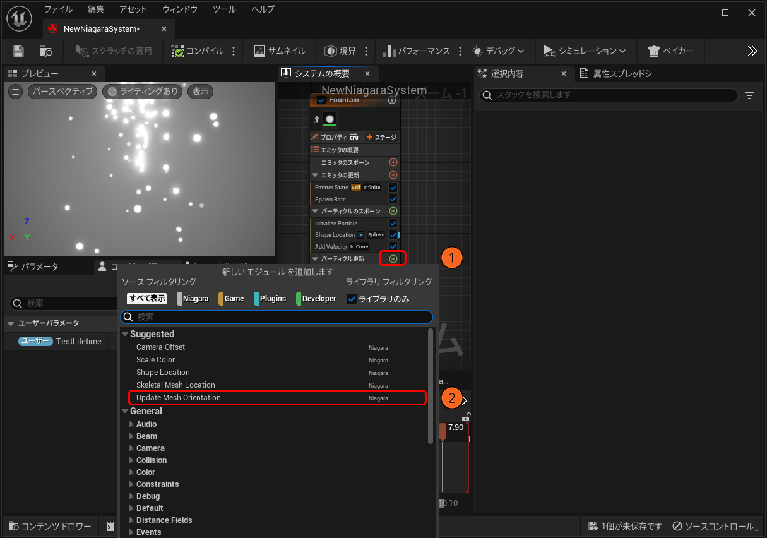The width and height of the screenshot is (767, 538).
Task: Expand the Audio category
Action: 131,424
